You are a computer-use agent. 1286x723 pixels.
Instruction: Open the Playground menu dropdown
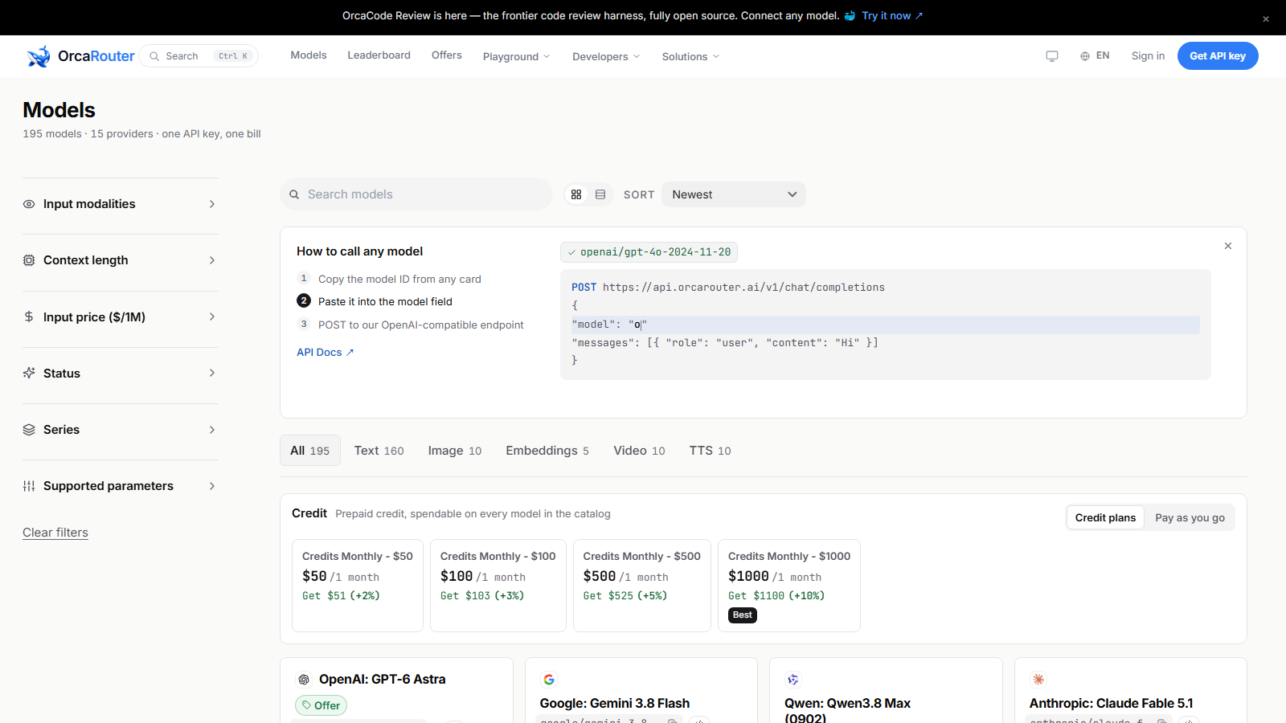point(516,56)
